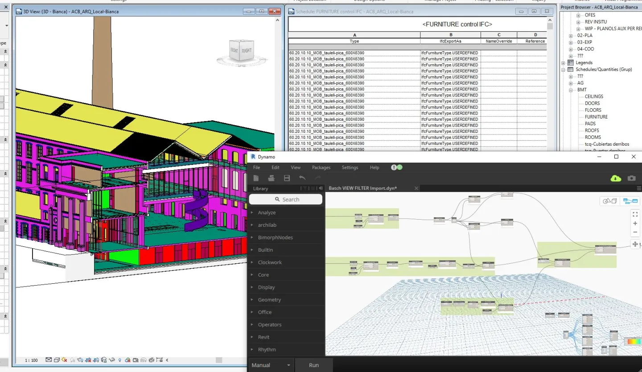The height and width of the screenshot is (372, 642).
Task: Click the Undo arrow in Dynamo toolbar
Action: click(x=302, y=178)
